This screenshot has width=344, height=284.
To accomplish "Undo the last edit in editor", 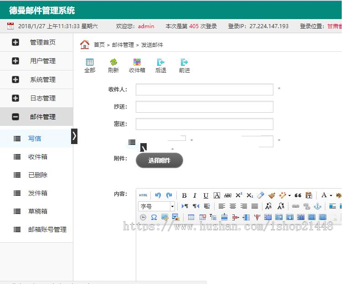I will pyautogui.click(x=158, y=195).
